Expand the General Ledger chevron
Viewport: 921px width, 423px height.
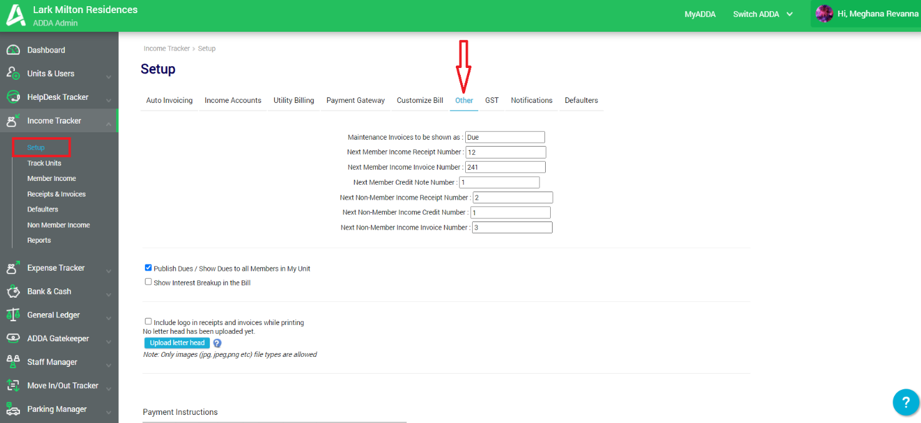[x=109, y=318]
